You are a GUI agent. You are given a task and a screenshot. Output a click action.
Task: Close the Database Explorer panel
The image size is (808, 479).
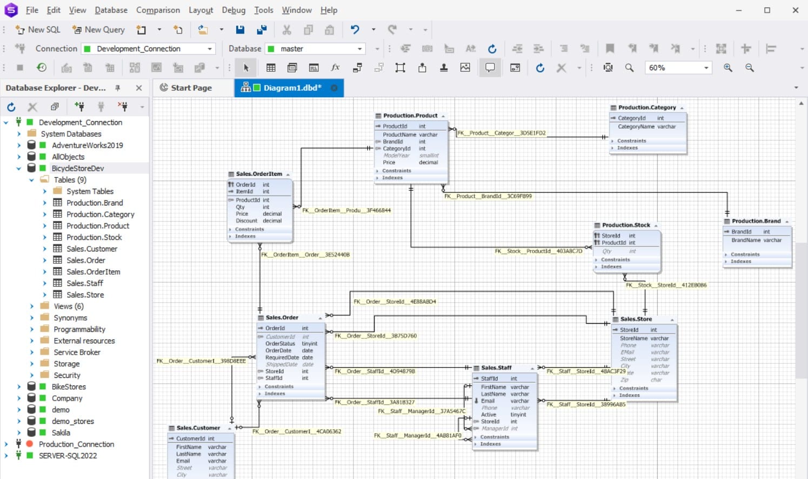point(139,88)
